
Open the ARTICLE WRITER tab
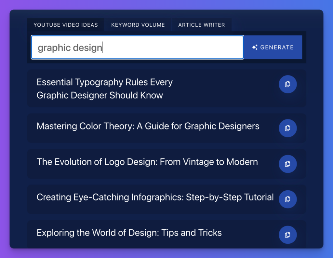point(202,25)
